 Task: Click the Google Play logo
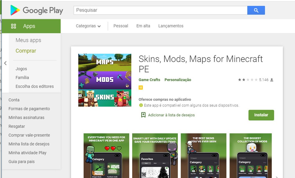tap(37, 10)
